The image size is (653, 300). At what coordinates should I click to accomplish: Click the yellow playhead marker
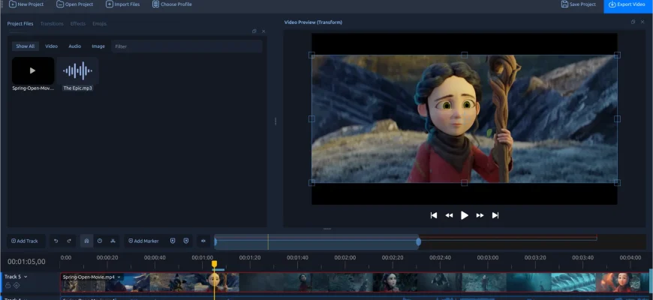pos(214,264)
